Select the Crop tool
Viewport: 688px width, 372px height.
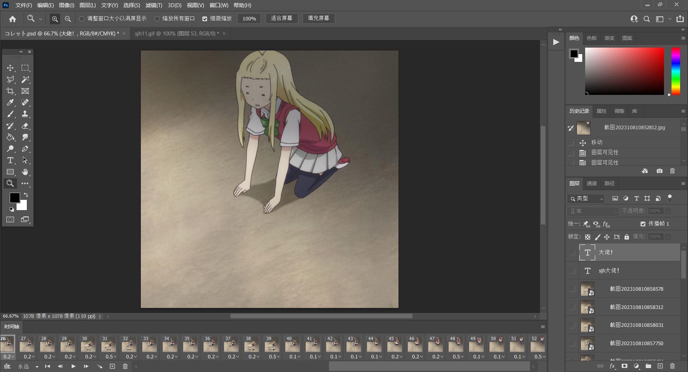10,91
